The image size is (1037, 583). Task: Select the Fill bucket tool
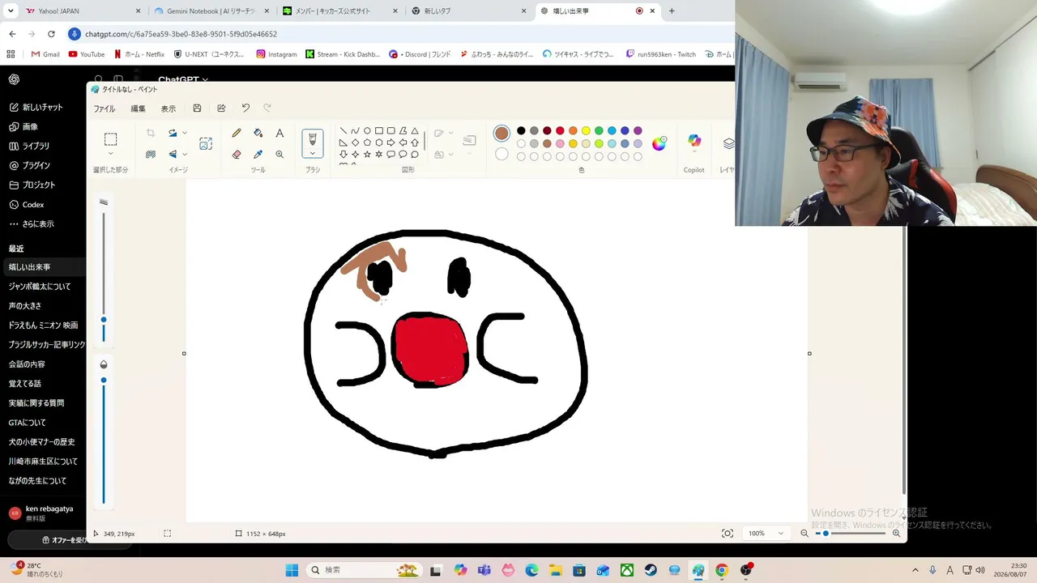click(258, 133)
